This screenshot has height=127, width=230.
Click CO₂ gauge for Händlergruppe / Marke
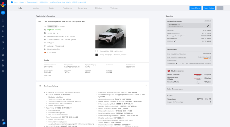pos(198,78)
